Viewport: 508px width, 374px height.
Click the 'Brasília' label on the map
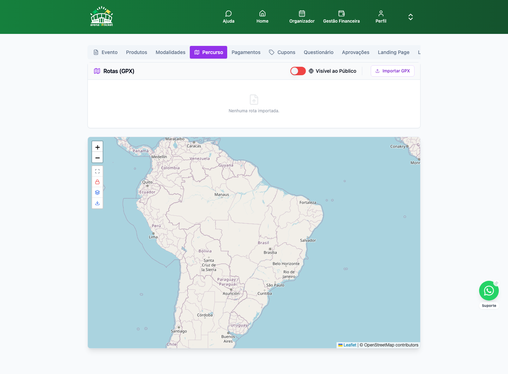(x=270, y=253)
